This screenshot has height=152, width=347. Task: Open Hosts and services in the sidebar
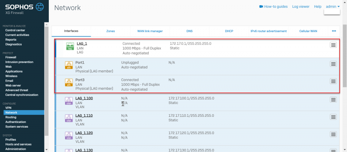pyautogui.click(x=18, y=144)
